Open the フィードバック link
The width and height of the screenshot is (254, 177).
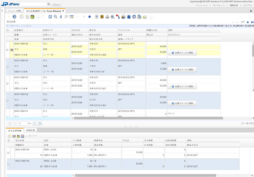tap(202, 5)
